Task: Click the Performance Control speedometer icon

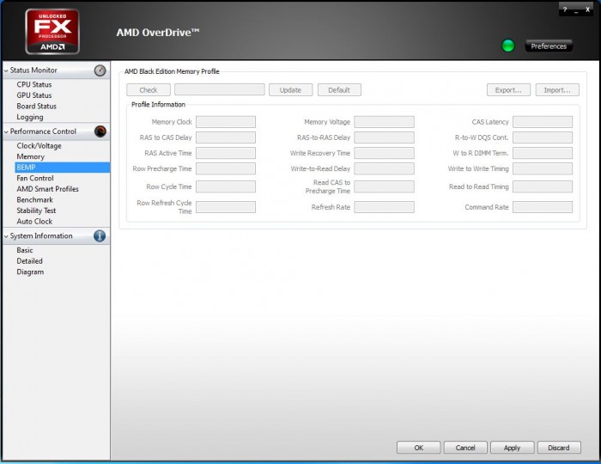Action: 100,131
